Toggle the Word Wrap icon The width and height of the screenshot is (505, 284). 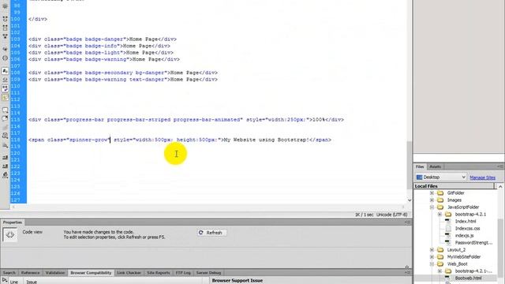(x=6, y=88)
